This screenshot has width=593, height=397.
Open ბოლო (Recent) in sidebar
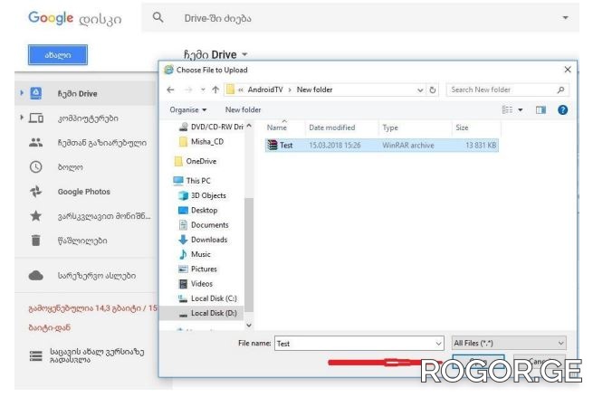[70, 167]
